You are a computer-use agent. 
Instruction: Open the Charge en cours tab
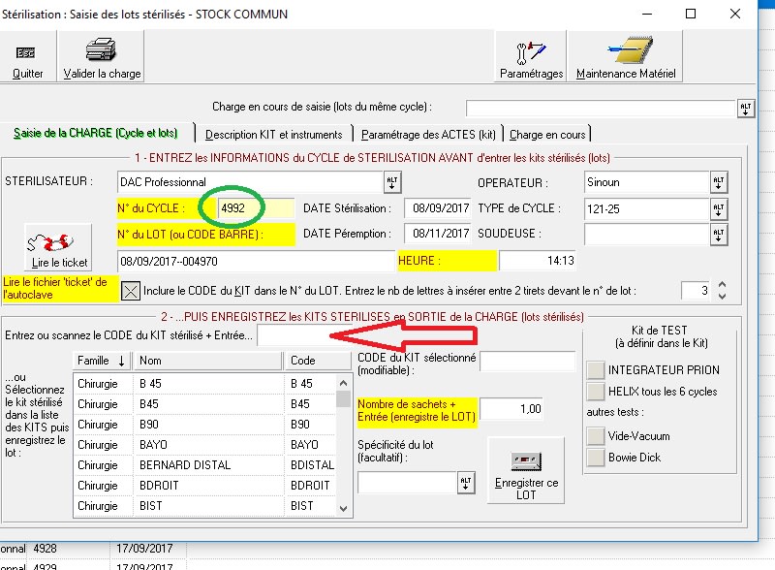547,135
